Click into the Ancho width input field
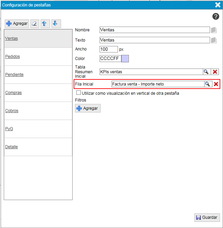This screenshot has height=228, width=223. [x=108, y=49]
